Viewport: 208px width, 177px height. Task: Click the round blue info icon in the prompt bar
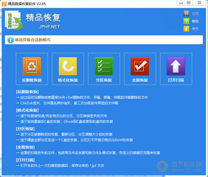(x=11, y=40)
